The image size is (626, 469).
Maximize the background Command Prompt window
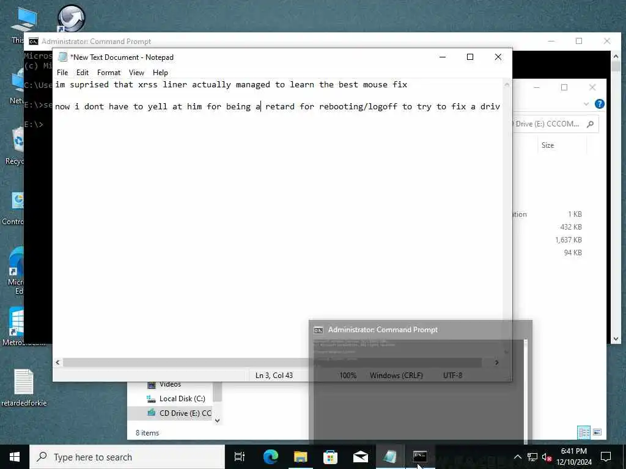click(x=579, y=41)
